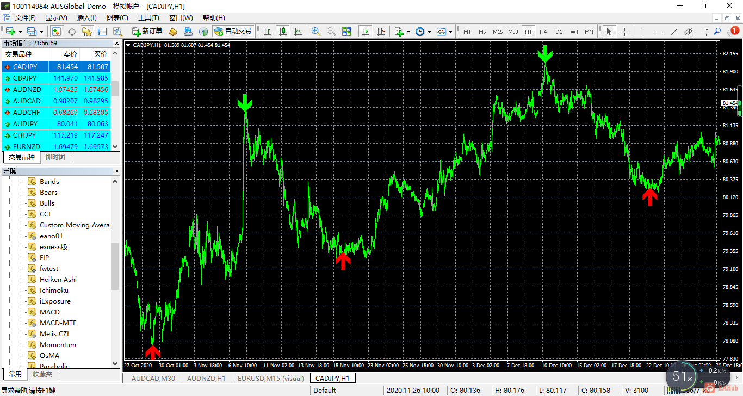Select the standard arrow cursor tool
This screenshot has height=396, width=743.
[609, 32]
